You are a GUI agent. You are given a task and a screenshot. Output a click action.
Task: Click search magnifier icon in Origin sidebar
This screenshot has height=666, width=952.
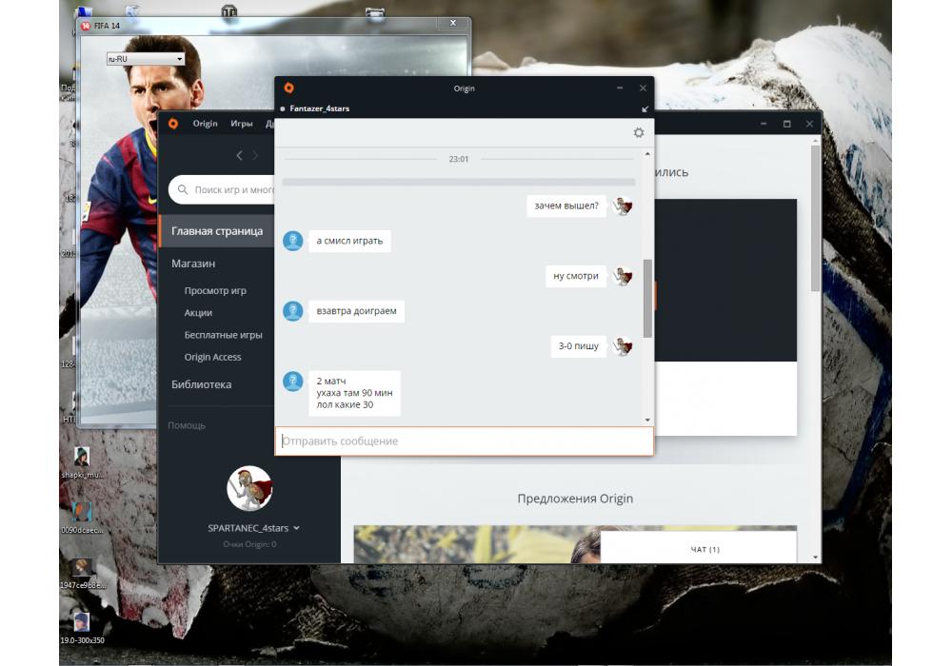tap(182, 189)
